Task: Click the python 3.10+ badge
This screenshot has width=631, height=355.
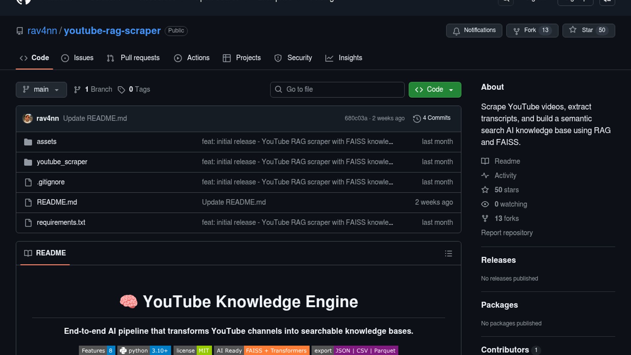Action: point(144,350)
